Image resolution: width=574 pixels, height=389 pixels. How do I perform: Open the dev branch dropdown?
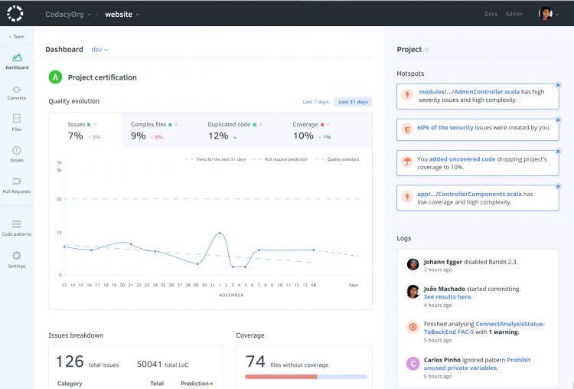(x=99, y=50)
